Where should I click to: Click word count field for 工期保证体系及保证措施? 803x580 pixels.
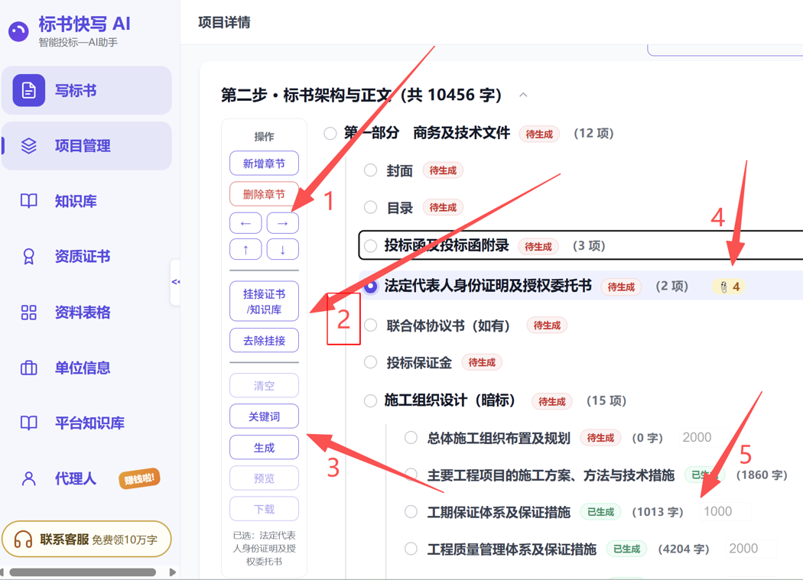click(x=725, y=511)
